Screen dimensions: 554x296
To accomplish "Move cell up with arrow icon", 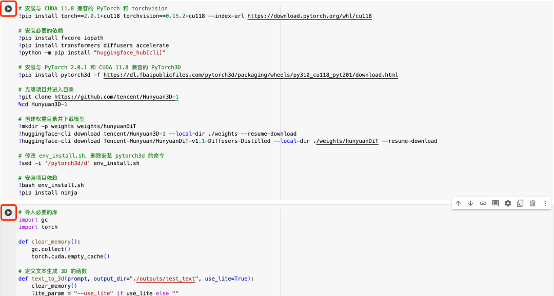I will 458,203.
